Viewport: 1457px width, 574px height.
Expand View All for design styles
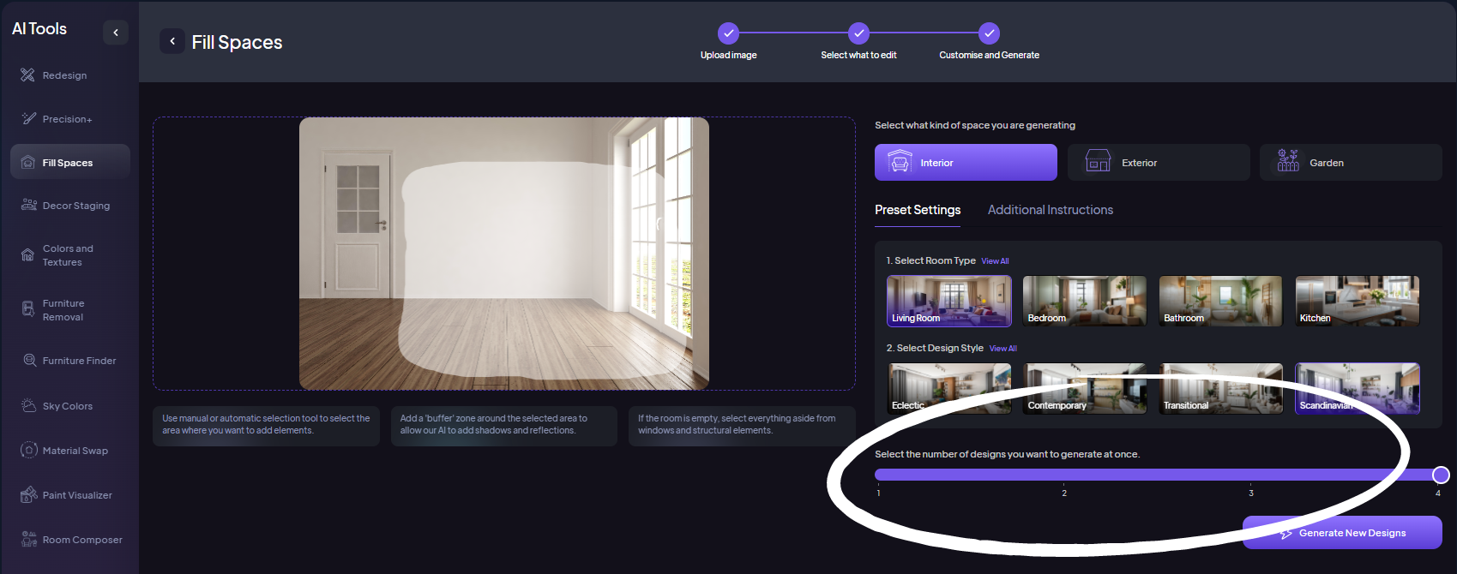click(1002, 349)
